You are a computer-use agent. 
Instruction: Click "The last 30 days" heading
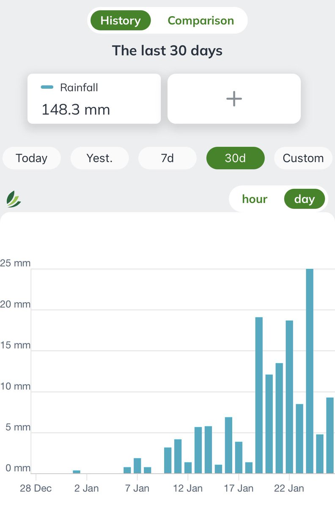[167, 51]
